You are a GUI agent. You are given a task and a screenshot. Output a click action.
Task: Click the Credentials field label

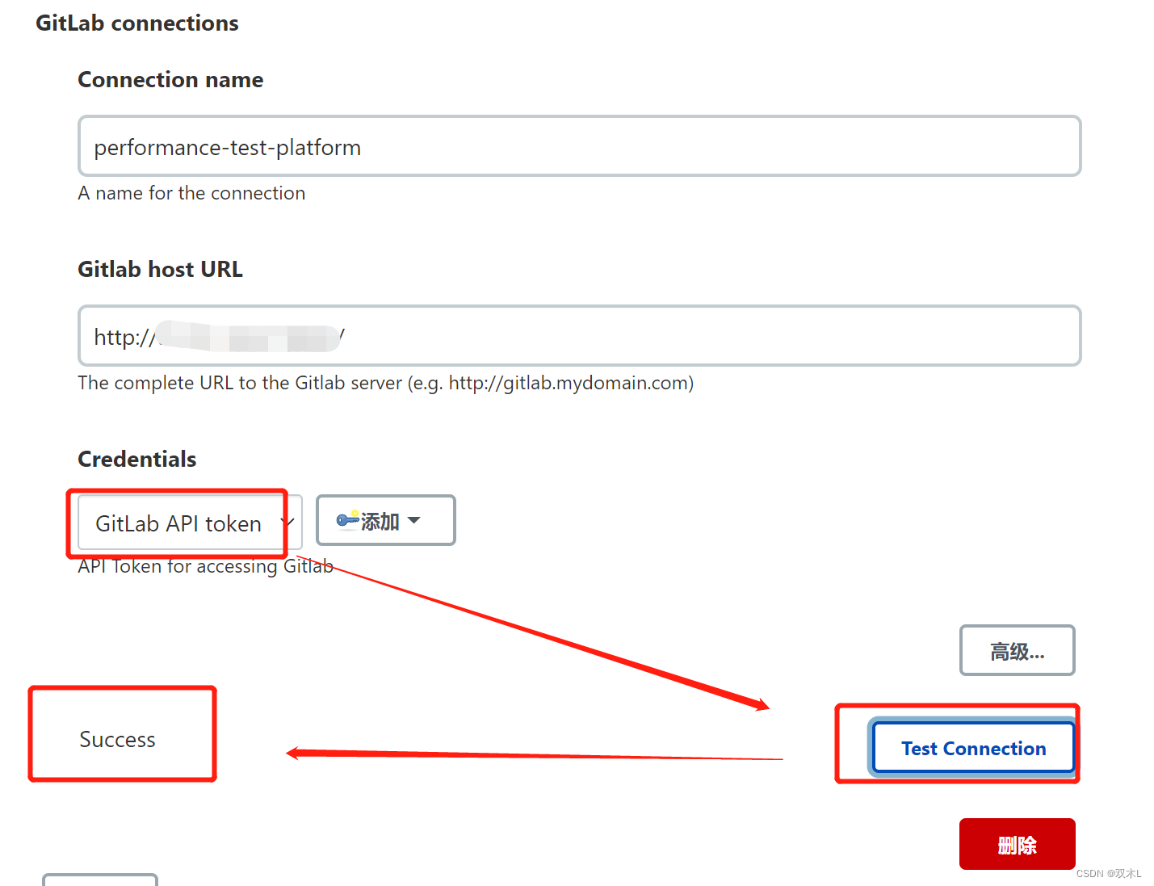pos(137,459)
